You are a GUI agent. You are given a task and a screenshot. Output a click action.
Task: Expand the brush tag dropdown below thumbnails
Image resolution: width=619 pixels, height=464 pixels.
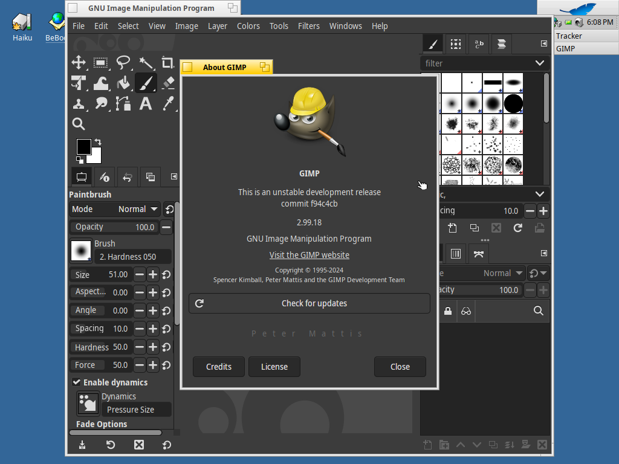coord(540,194)
